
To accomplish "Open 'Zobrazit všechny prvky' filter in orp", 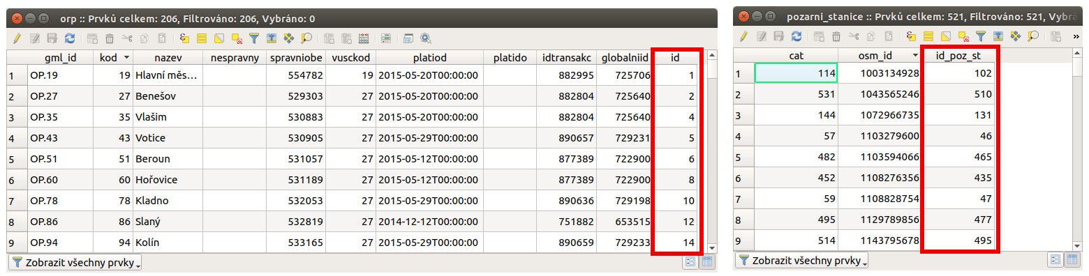I will [x=75, y=262].
